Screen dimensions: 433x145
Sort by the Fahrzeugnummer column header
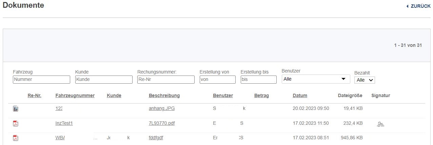(x=75, y=95)
